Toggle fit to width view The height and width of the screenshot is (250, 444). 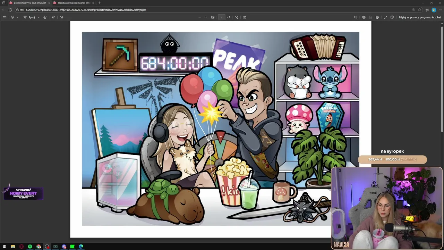pyautogui.click(x=213, y=17)
